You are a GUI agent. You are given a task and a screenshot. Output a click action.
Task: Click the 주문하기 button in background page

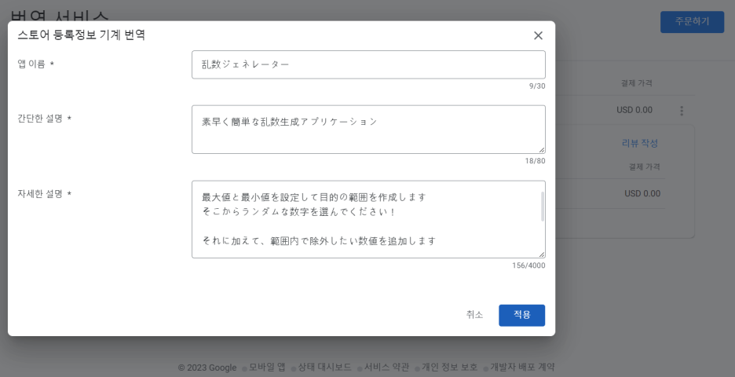click(692, 21)
